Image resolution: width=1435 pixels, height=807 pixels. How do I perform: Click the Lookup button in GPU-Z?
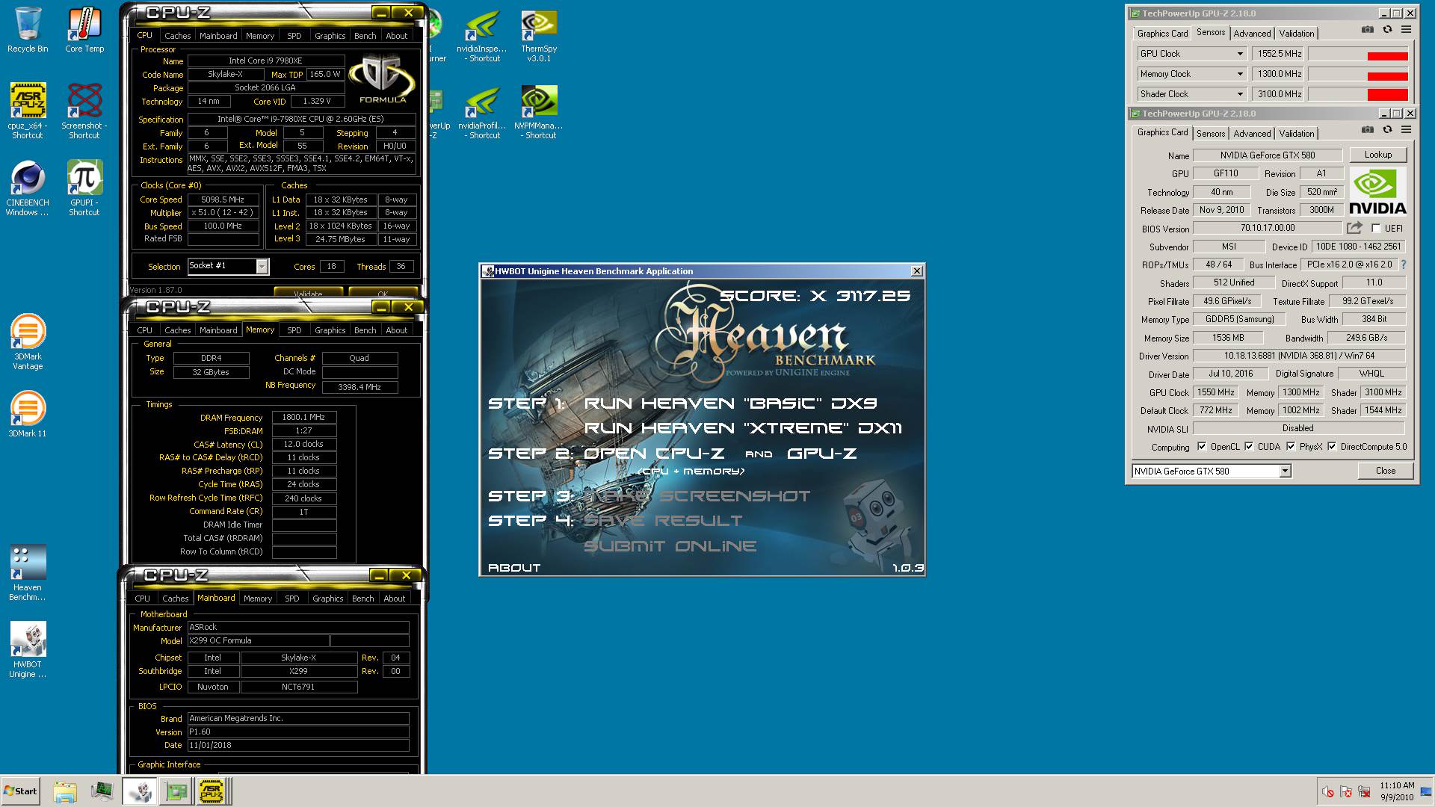click(x=1378, y=155)
